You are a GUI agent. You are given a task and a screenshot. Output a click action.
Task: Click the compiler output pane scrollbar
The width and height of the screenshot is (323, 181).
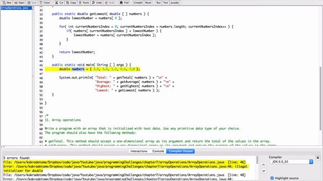click(x=257, y=160)
